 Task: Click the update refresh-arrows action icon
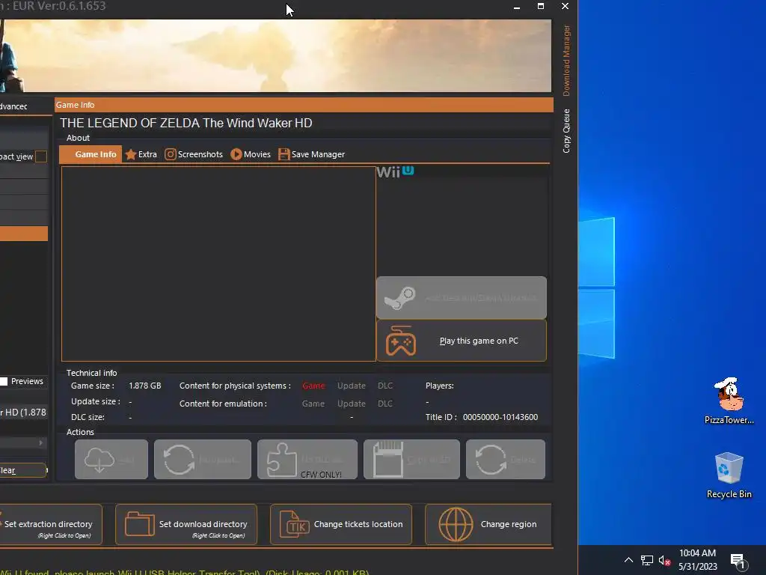(179, 460)
